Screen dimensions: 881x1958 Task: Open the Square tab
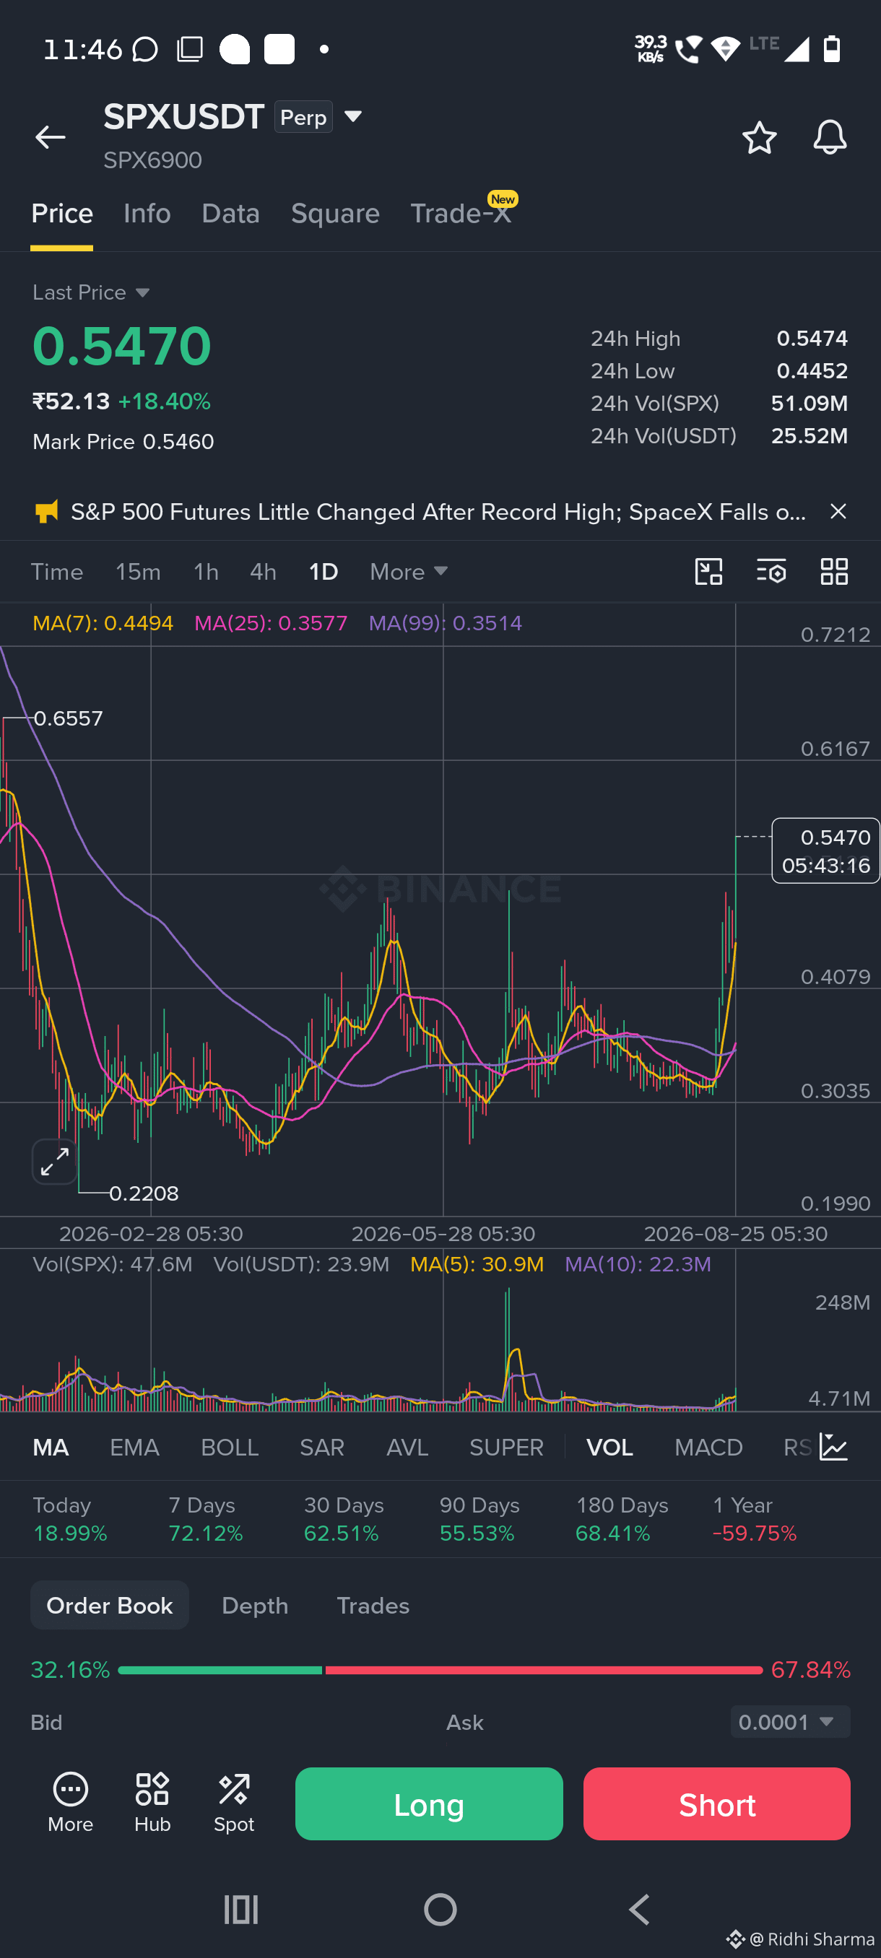(335, 214)
